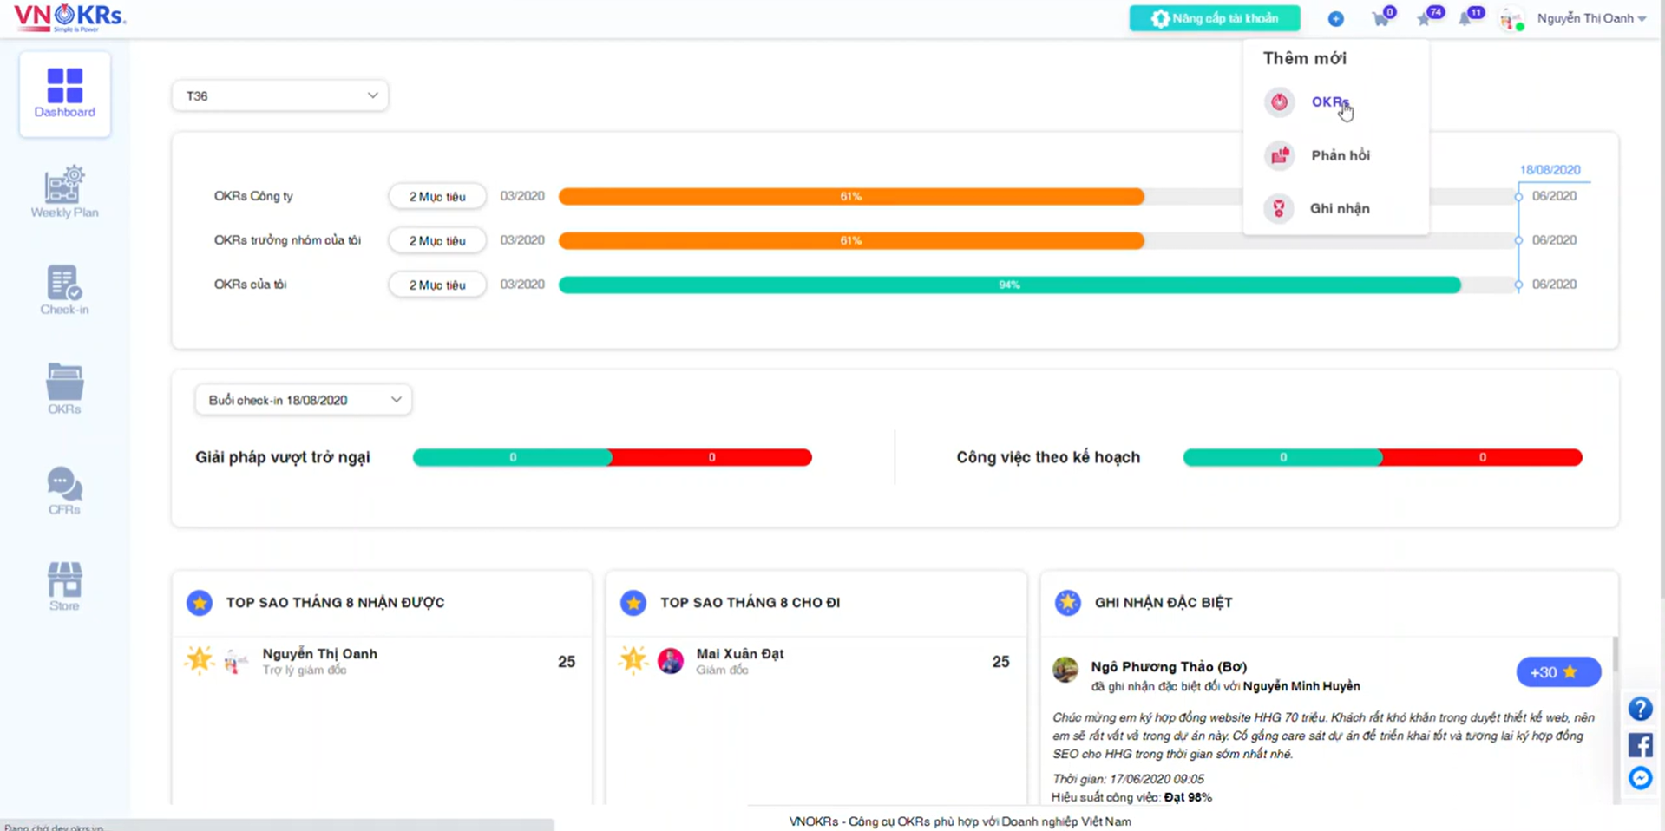Open the Weekly Plan sidebar icon
Image resolution: width=1665 pixels, height=831 pixels.
[64, 193]
